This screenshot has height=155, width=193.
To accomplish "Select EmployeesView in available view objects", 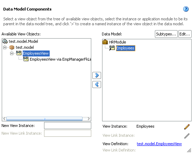I will click(x=36, y=53).
